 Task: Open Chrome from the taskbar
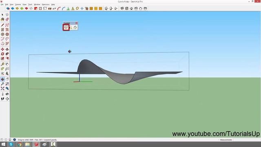[x=19, y=144]
